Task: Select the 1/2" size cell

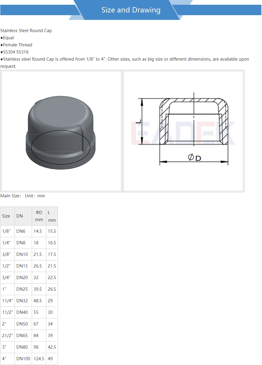Action: coord(8,266)
